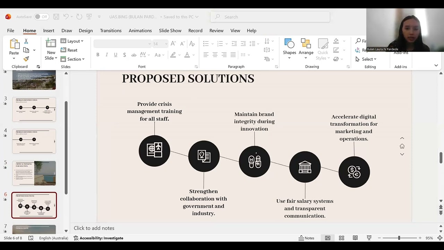Toggle Italic formatting
Viewport: 444px width, 250px height.
pyautogui.click(x=107, y=55)
